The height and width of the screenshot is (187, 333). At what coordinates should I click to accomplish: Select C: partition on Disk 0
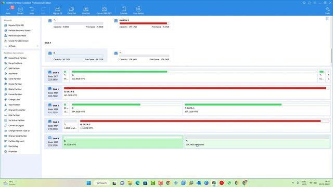tap(194, 76)
